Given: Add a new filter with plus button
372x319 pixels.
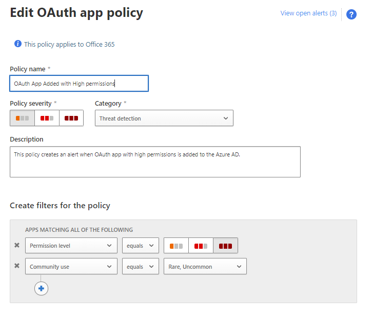Looking at the screenshot, I should tap(41, 288).
